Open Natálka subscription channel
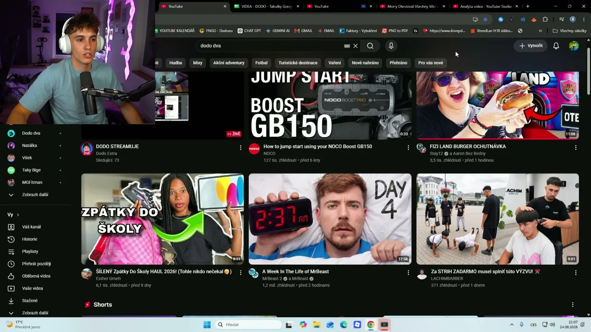 coord(35,145)
